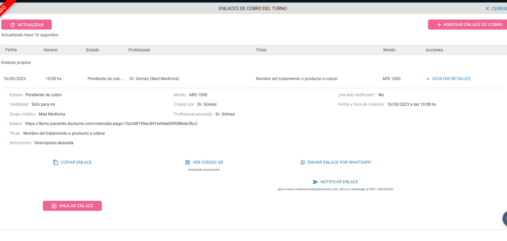This screenshot has height=241, width=507.
Task: Click OCULTAR DETALLES link
Action: click(x=451, y=79)
